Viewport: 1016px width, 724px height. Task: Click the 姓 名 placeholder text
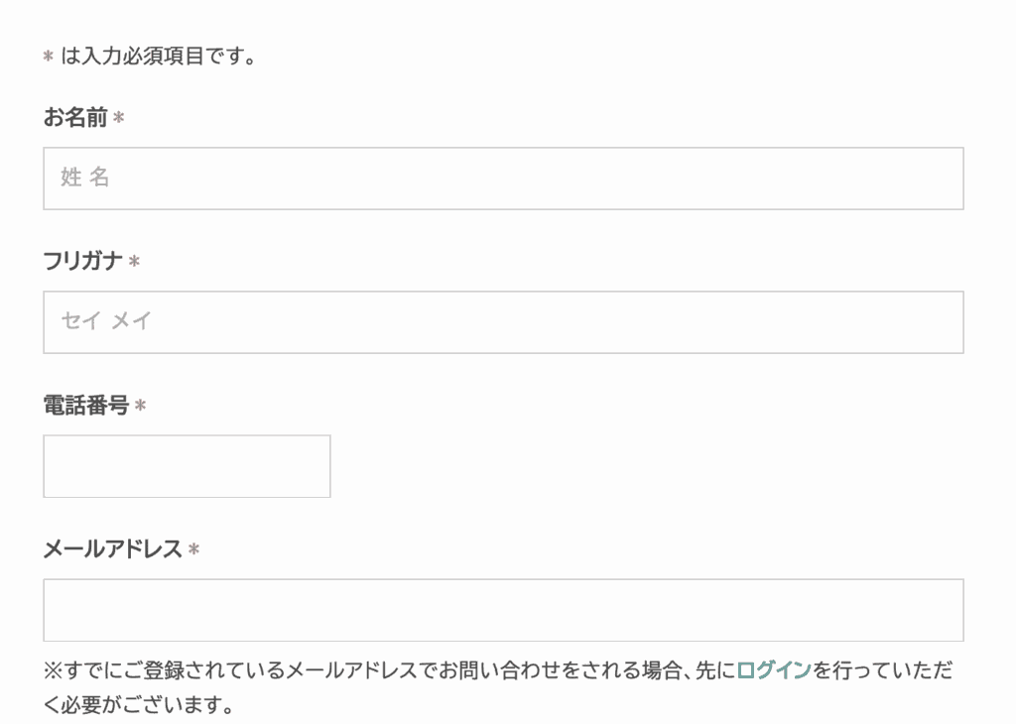[85, 177]
